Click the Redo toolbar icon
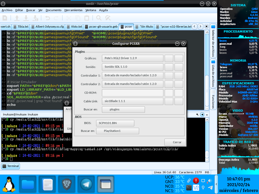This screenshot has height=194, width=259. (56, 18)
